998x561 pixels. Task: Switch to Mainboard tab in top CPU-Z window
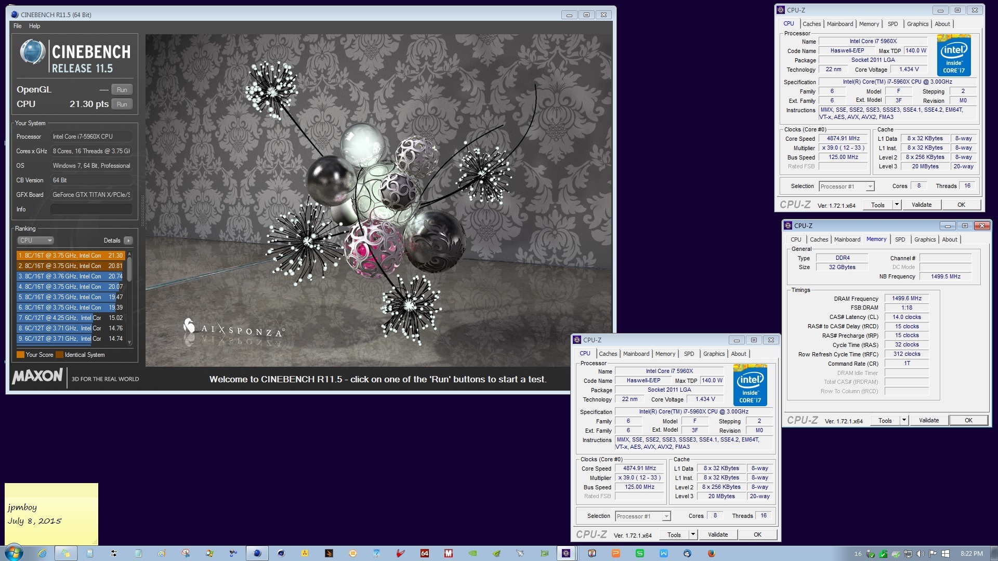click(x=840, y=24)
